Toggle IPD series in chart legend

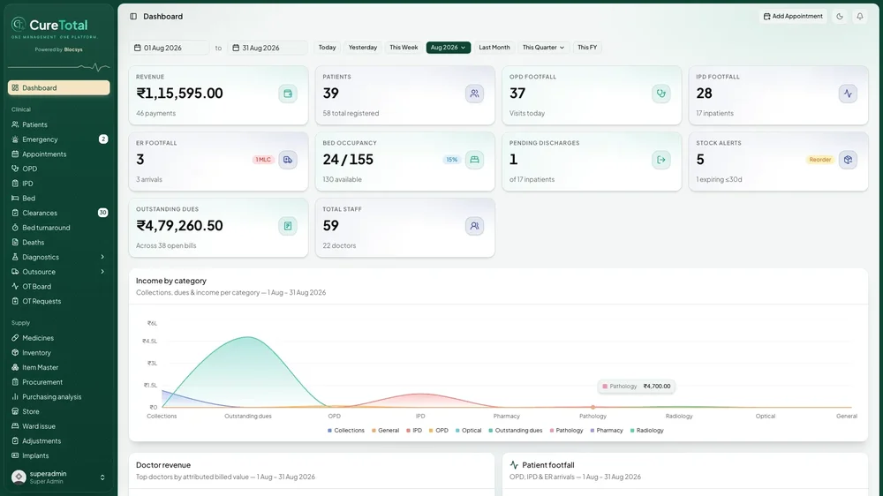click(414, 431)
